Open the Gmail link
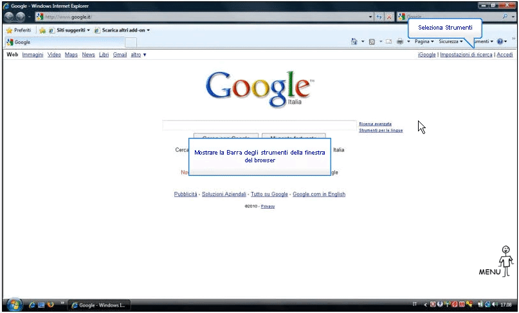The height and width of the screenshot is (313, 519). [120, 54]
